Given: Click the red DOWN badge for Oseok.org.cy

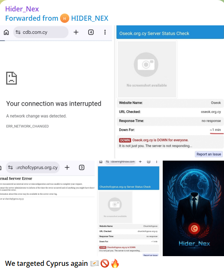Looking at the screenshot, I should point(125,140).
